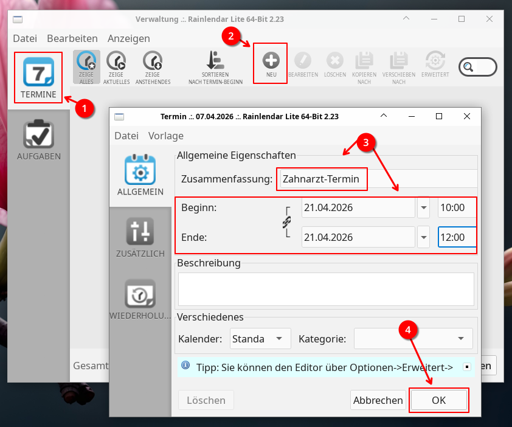Open the Bearbeiten menu in main window
The image size is (512, 427).
(72, 38)
